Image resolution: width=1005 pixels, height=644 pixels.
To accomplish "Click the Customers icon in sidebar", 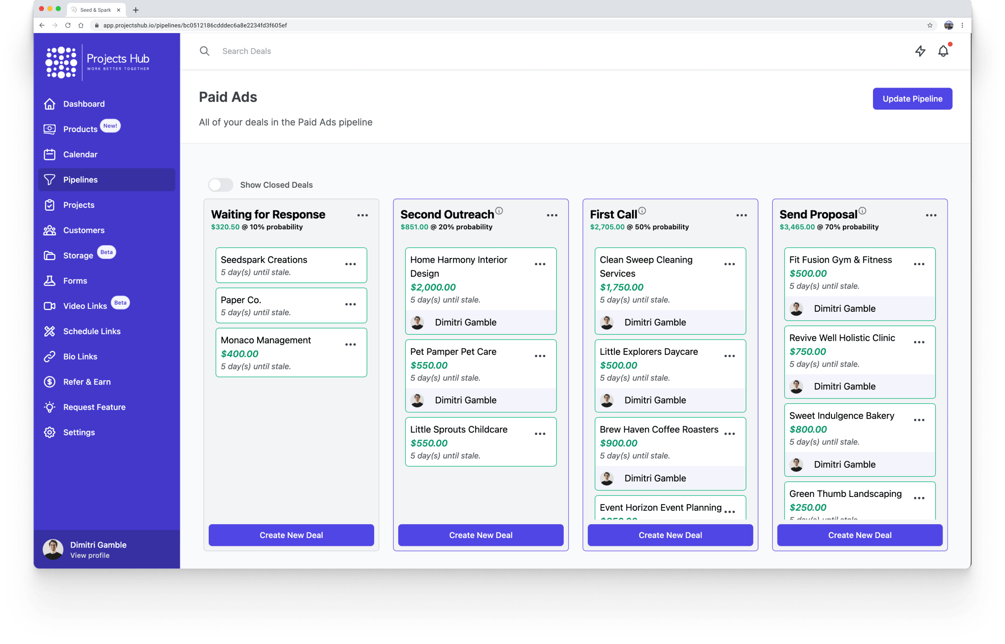I will (x=49, y=229).
